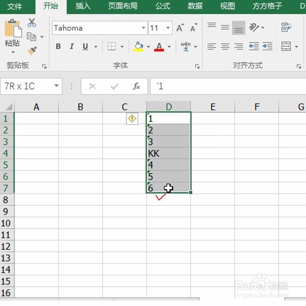306x306 pixels.
Task: Click Merge and Center icon
Action: [286, 46]
